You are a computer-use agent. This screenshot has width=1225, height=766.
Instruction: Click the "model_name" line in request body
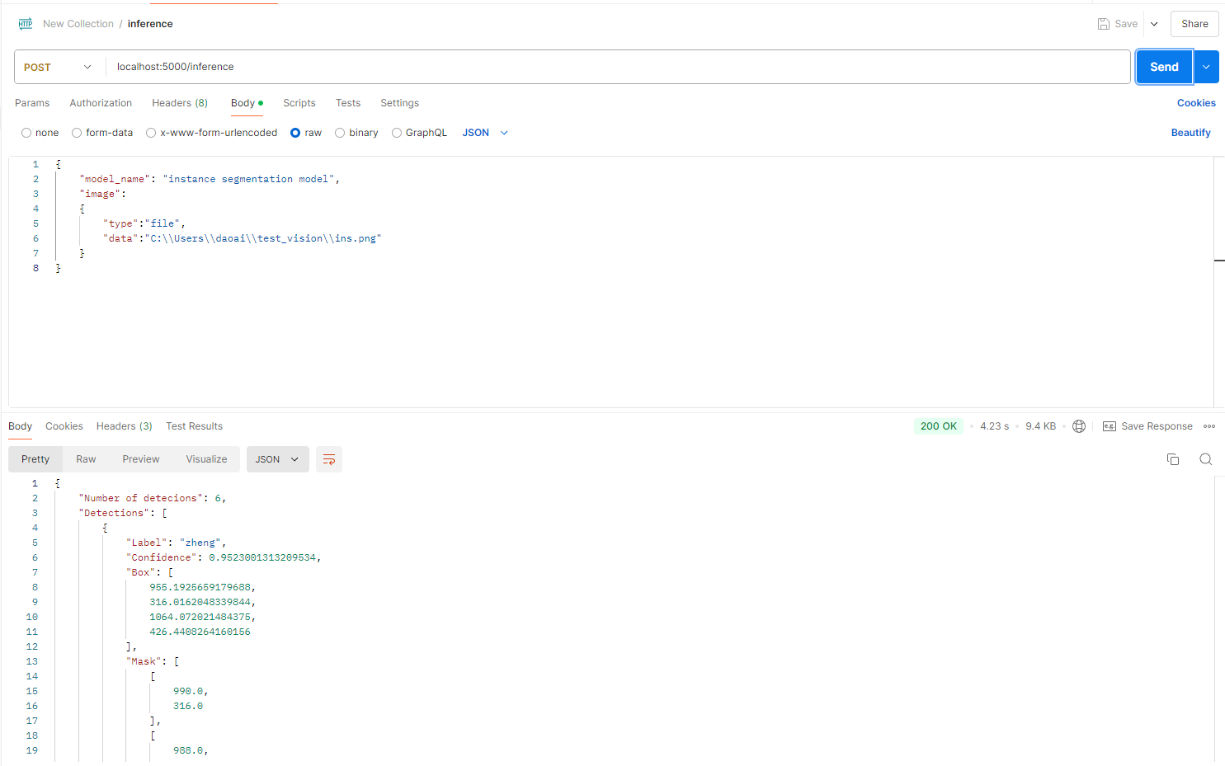[210, 179]
